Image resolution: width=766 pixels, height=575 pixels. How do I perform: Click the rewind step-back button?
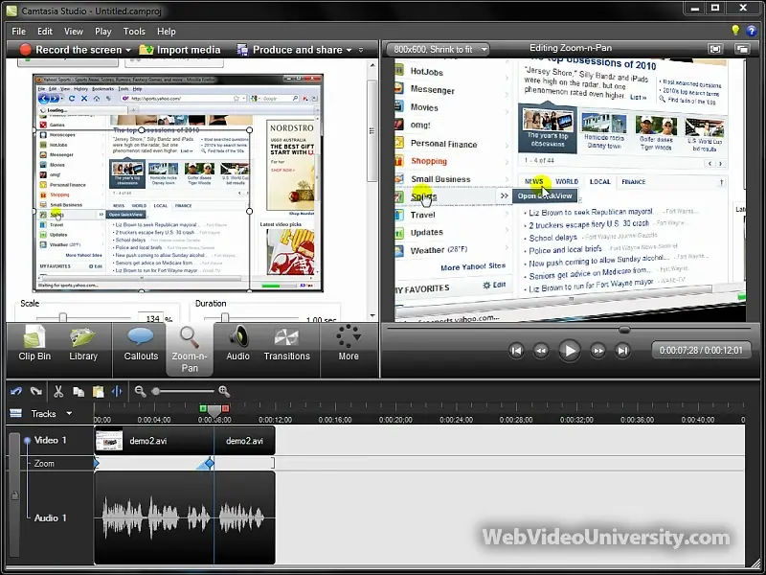[541, 351]
